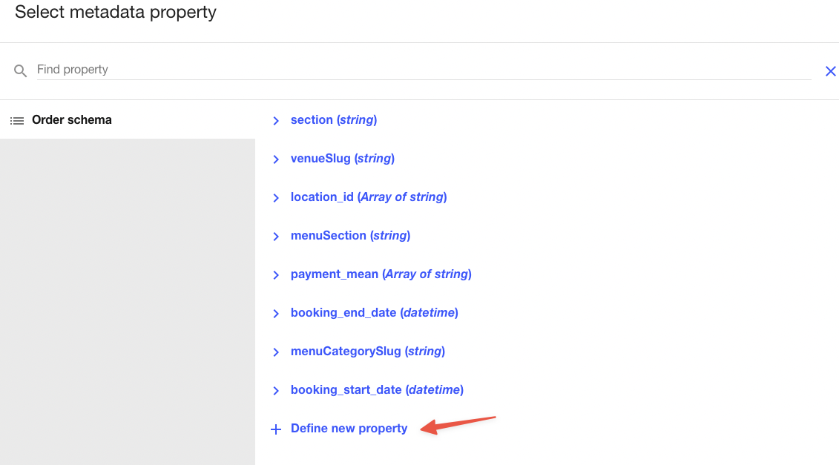Select the Order schema menu item
This screenshot has height=465, width=839.
72,120
